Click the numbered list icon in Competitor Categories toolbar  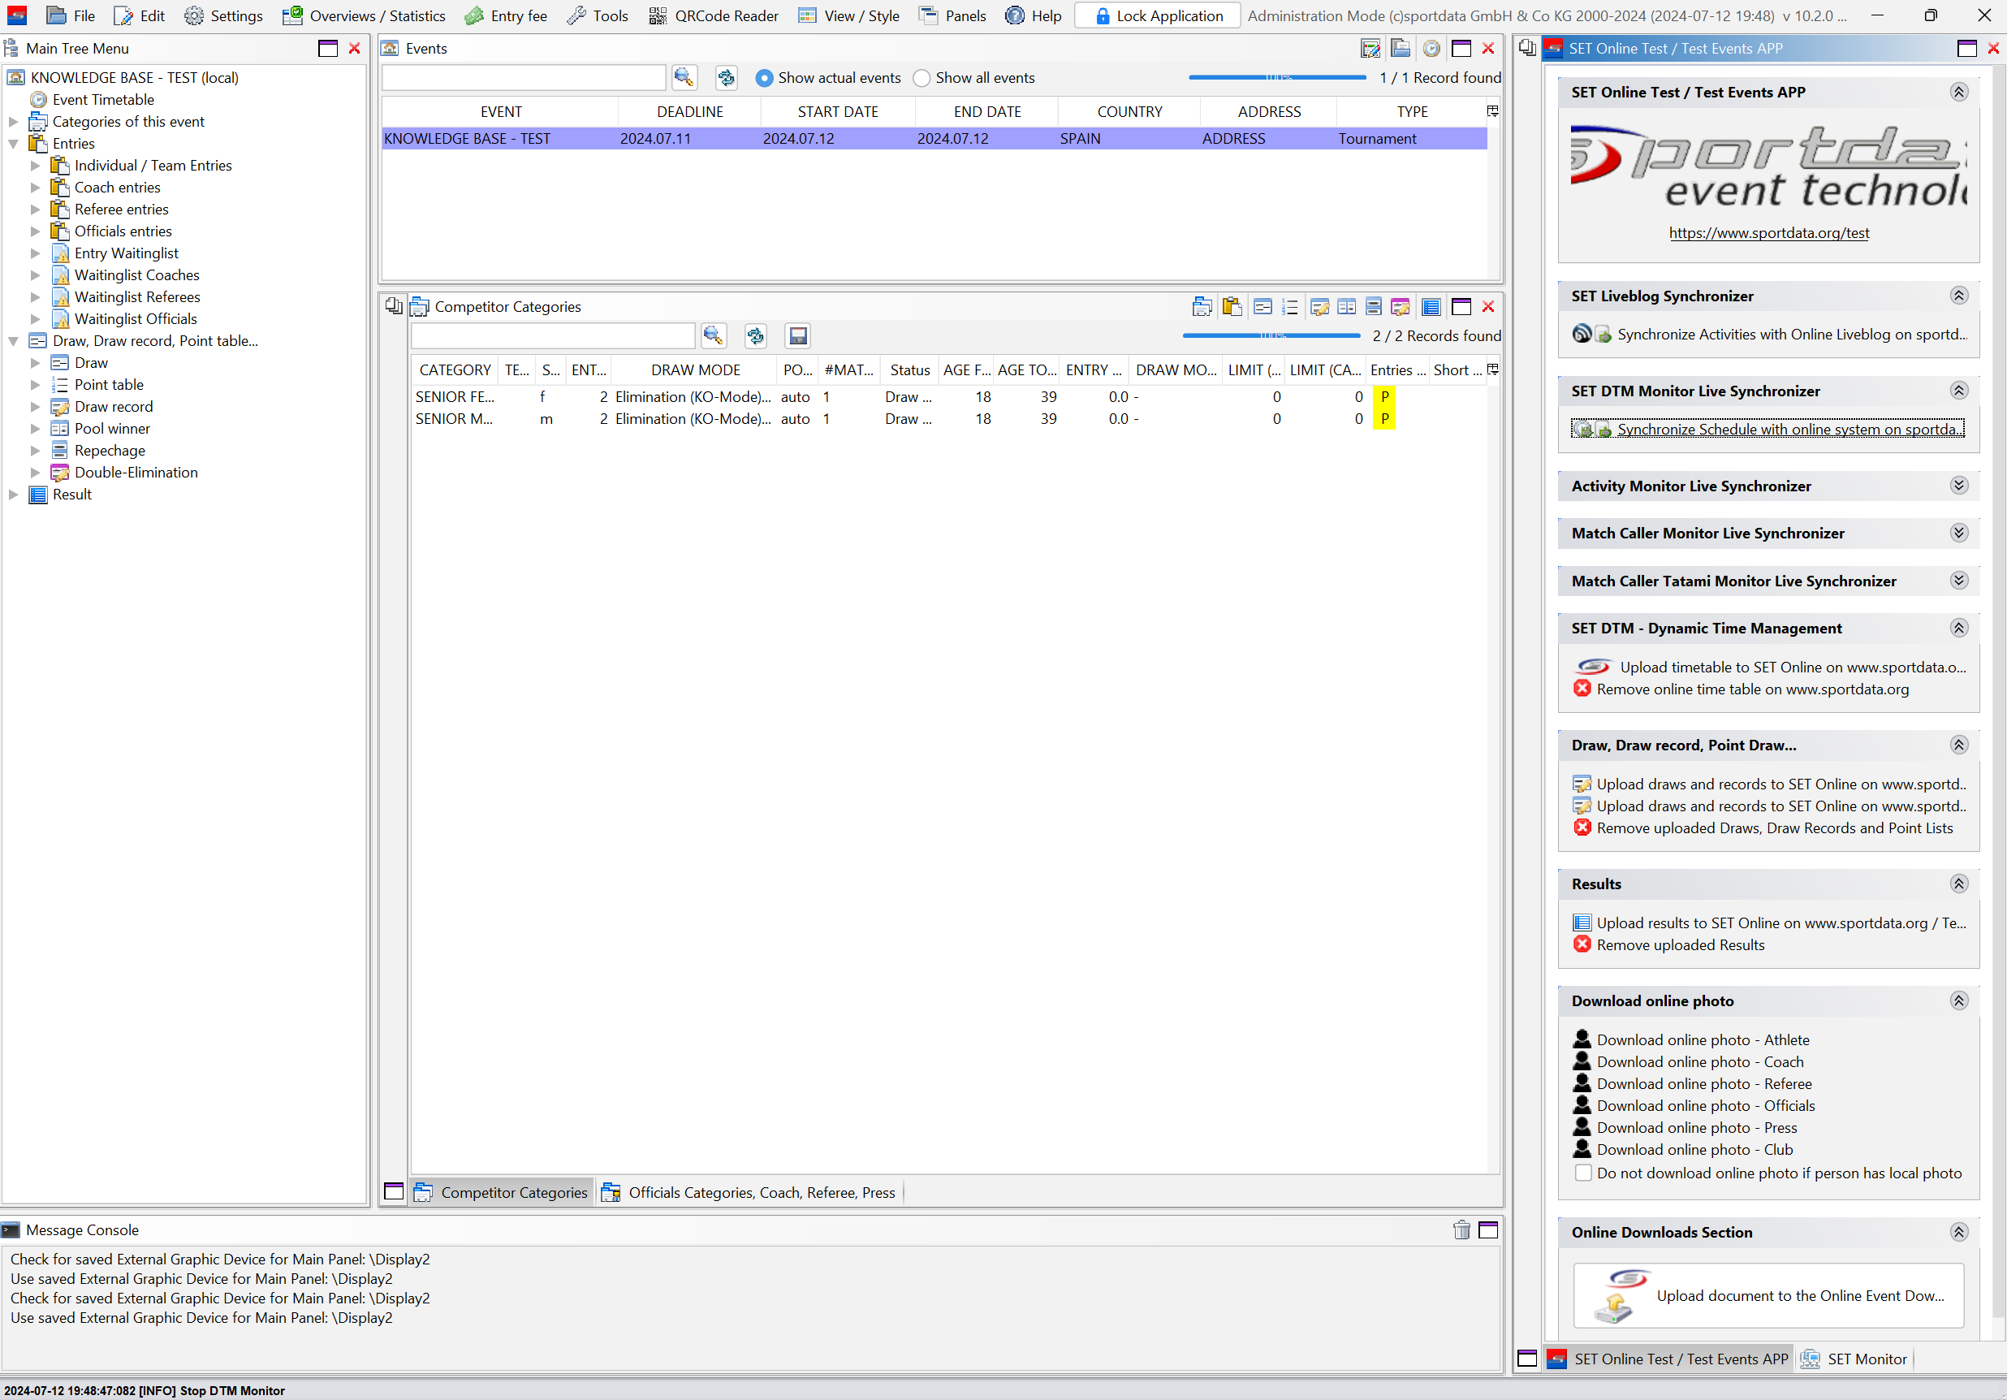[1289, 307]
